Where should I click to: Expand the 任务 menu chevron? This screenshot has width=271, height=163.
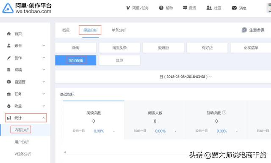(44, 94)
